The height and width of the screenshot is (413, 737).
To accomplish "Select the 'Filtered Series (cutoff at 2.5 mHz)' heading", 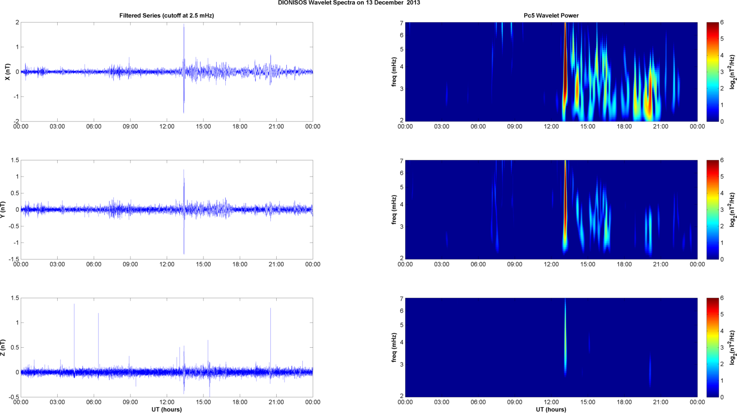I will tap(167, 15).
